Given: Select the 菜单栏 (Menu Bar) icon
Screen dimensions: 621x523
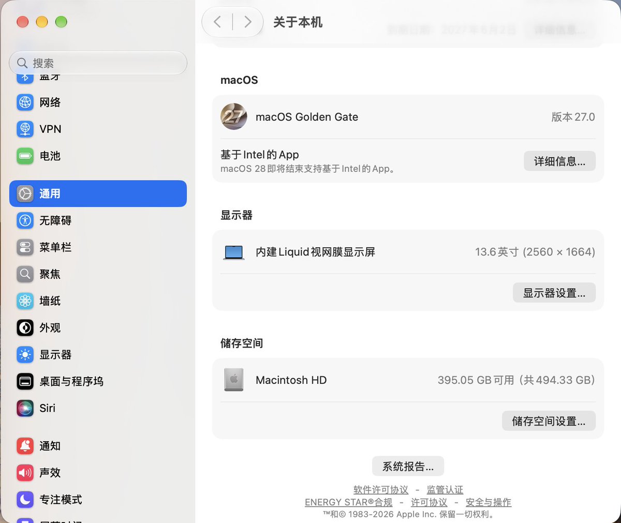Looking at the screenshot, I should (25, 247).
